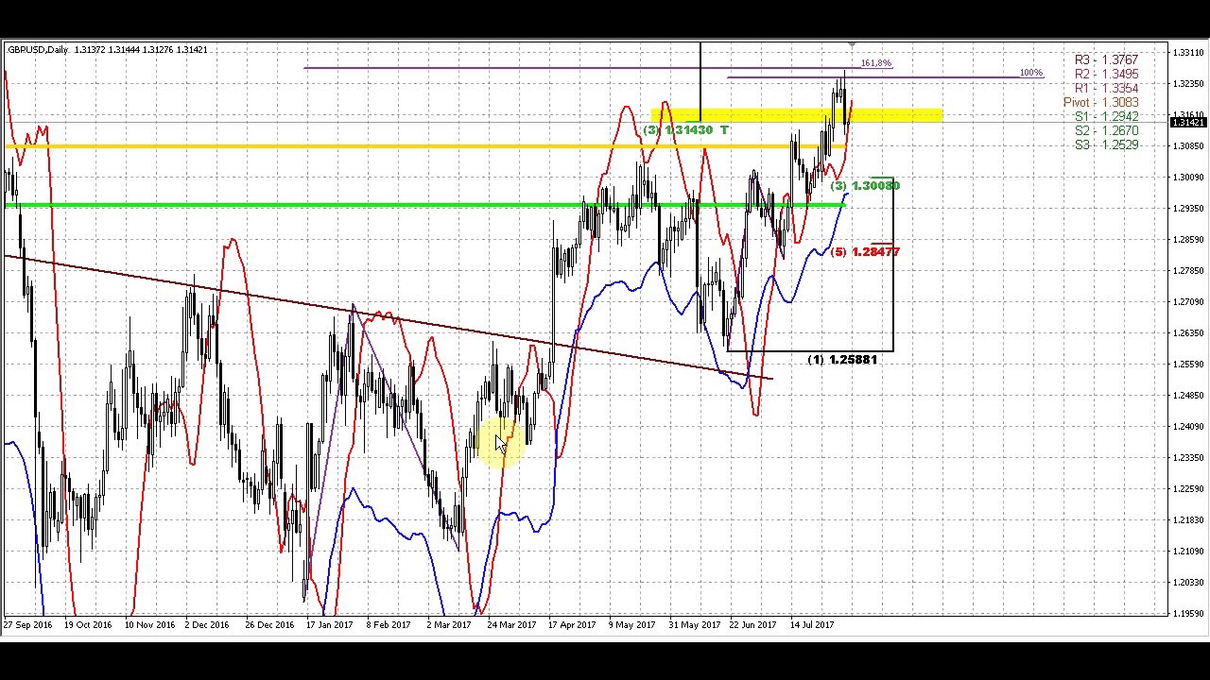Click the GBPUSD,Daily chart title text
This screenshot has height=680, width=1210.
(38, 49)
